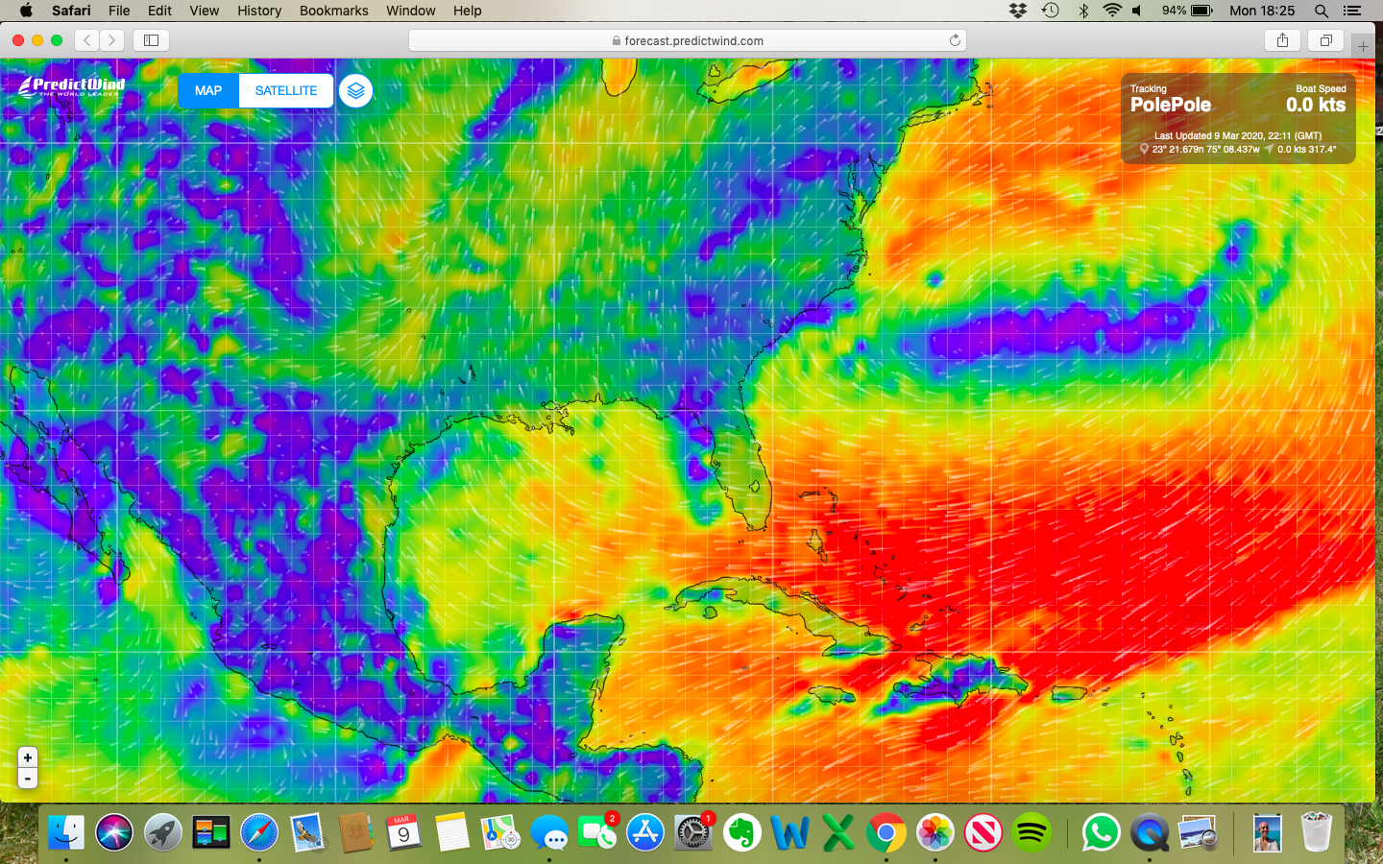The image size is (1383, 864).
Task: Go back to previous page
Action: tap(87, 40)
